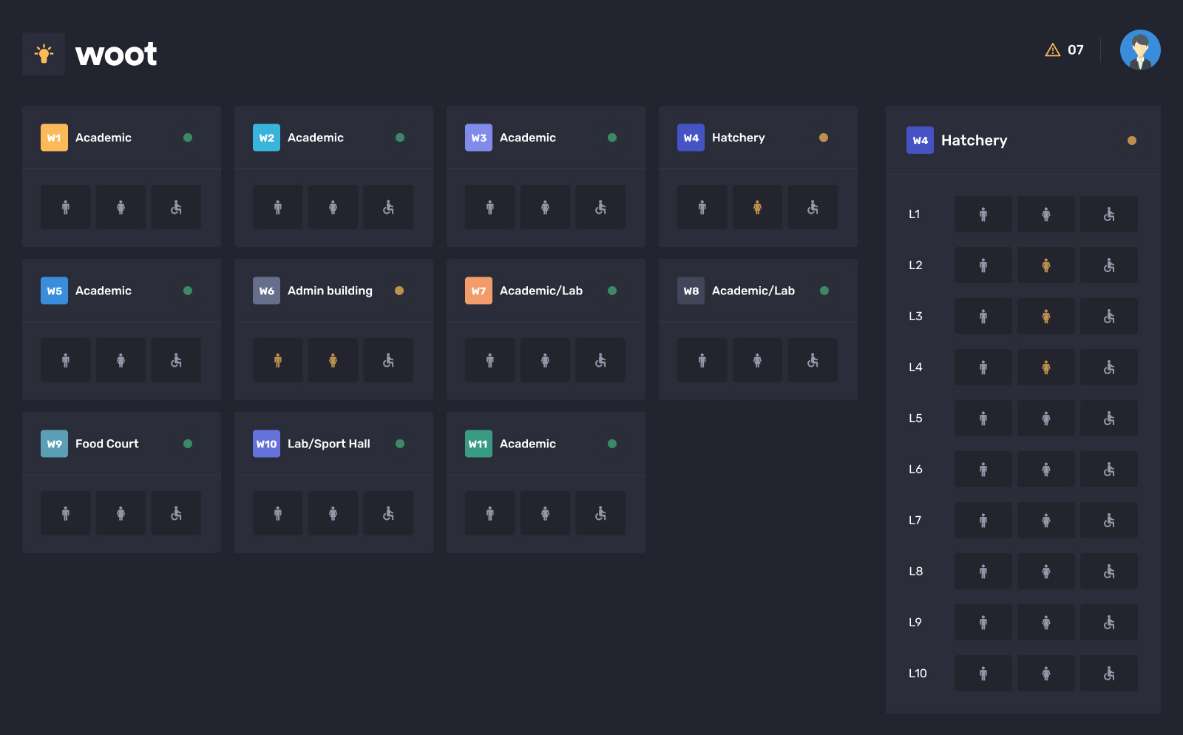This screenshot has height=735, width=1183.
Task: Select the male restroom icon on level L10
Action: point(983,674)
